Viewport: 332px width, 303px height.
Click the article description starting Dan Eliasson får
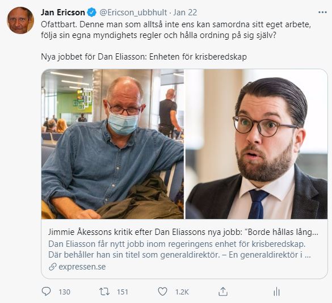[179, 250]
